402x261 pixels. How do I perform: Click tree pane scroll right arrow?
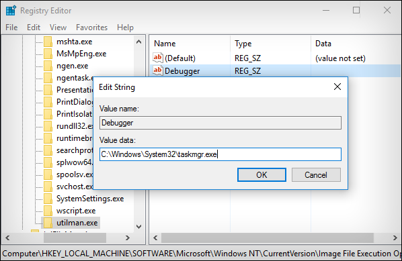[128, 238]
